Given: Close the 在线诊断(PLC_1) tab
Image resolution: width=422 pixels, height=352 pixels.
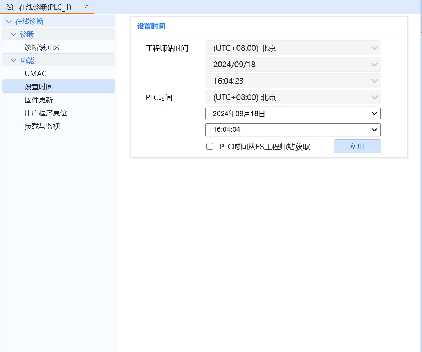Looking at the screenshot, I should click(x=87, y=7).
